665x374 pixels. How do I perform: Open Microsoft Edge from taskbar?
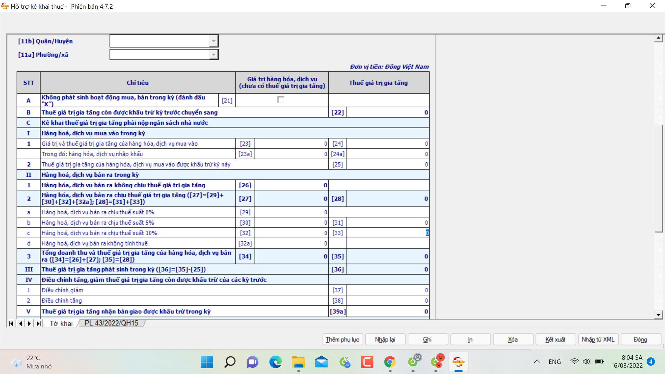[275, 362]
